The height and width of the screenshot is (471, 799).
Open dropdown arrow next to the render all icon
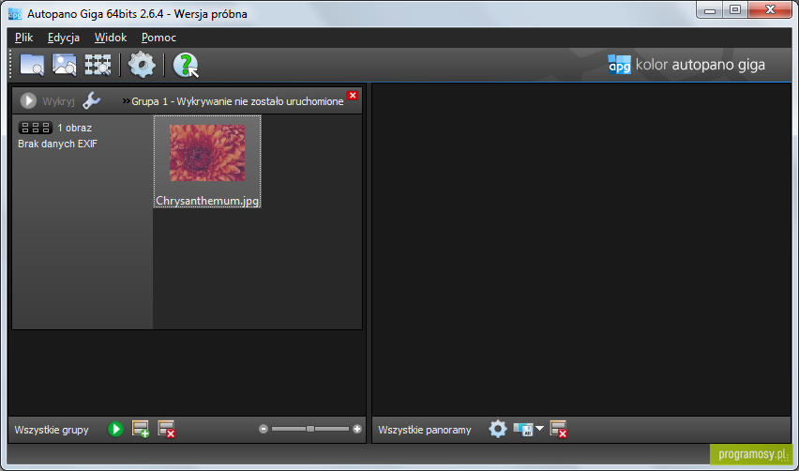[x=539, y=429]
